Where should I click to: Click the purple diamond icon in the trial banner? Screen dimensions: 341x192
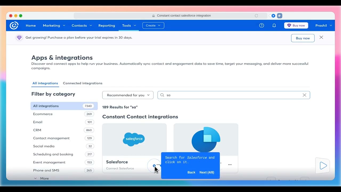pyautogui.click(x=19, y=38)
